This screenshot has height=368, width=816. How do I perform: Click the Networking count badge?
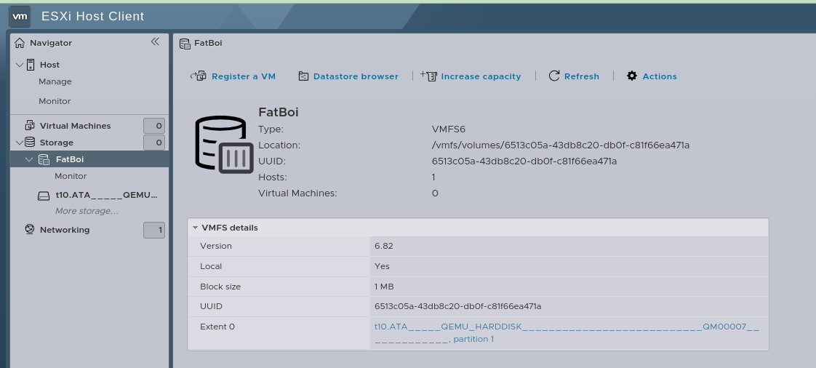[x=154, y=231]
